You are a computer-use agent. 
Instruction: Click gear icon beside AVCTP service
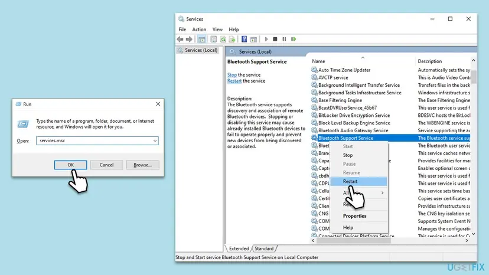click(x=314, y=77)
